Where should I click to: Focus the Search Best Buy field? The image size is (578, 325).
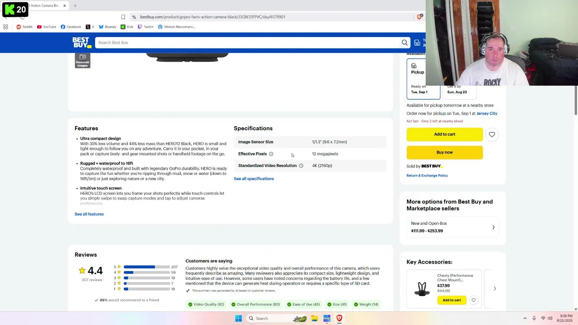252,42
